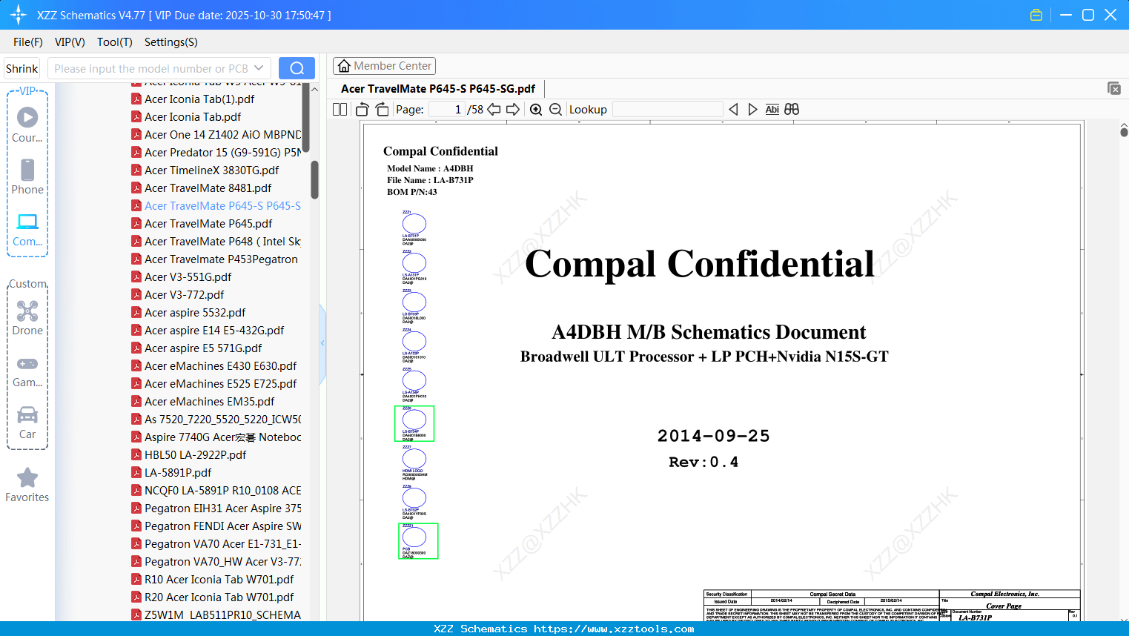Open the Tool(T) menu
Screen dimensions: 1129x636
(115, 42)
